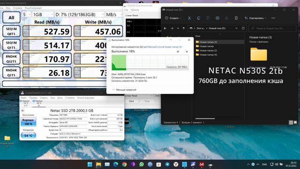Click the 26.18 RND4K Q1T1 read value
Screen dimensions: 300x169
47,73
